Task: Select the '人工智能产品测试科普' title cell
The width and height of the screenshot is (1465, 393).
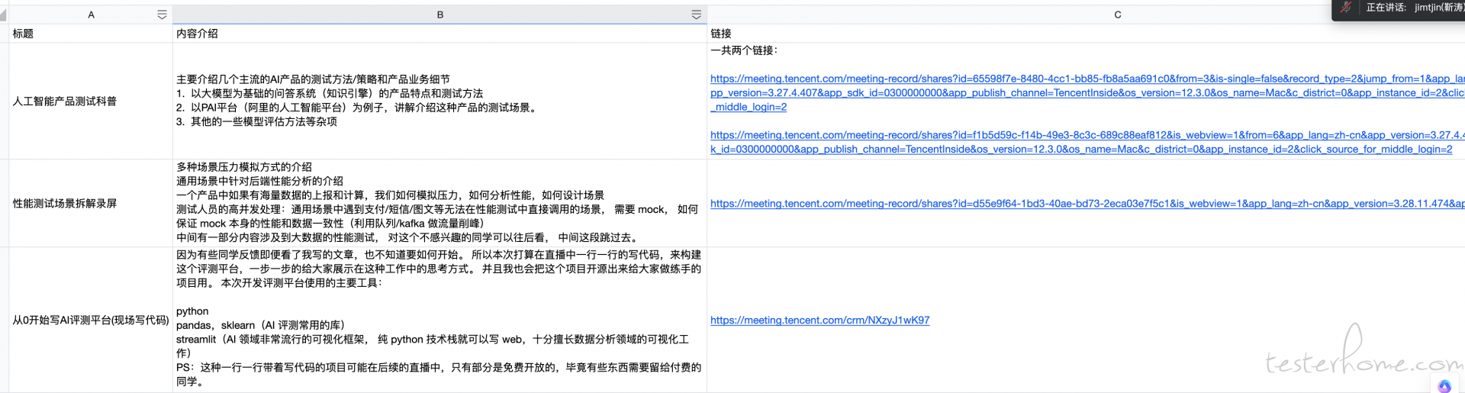Action: tap(91, 101)
